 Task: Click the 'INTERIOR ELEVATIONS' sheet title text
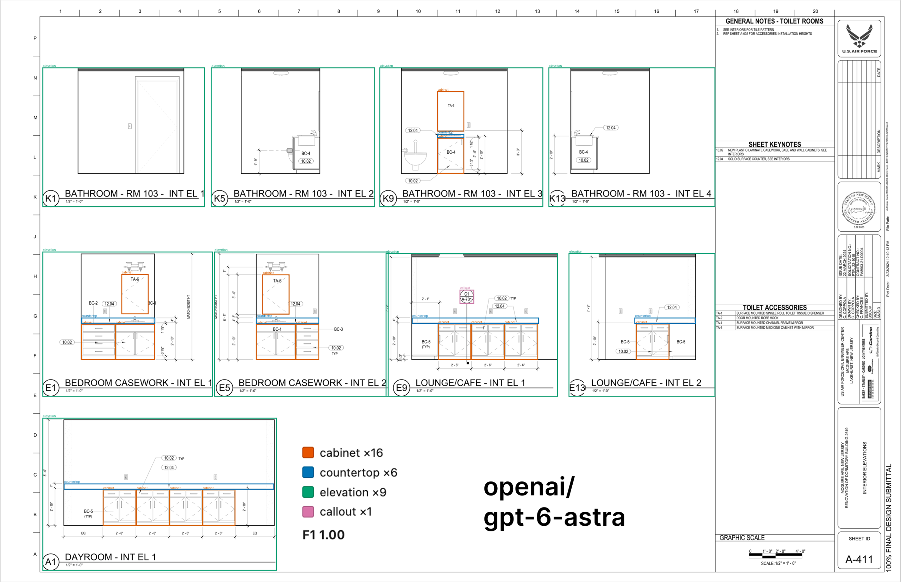point(864,467)
